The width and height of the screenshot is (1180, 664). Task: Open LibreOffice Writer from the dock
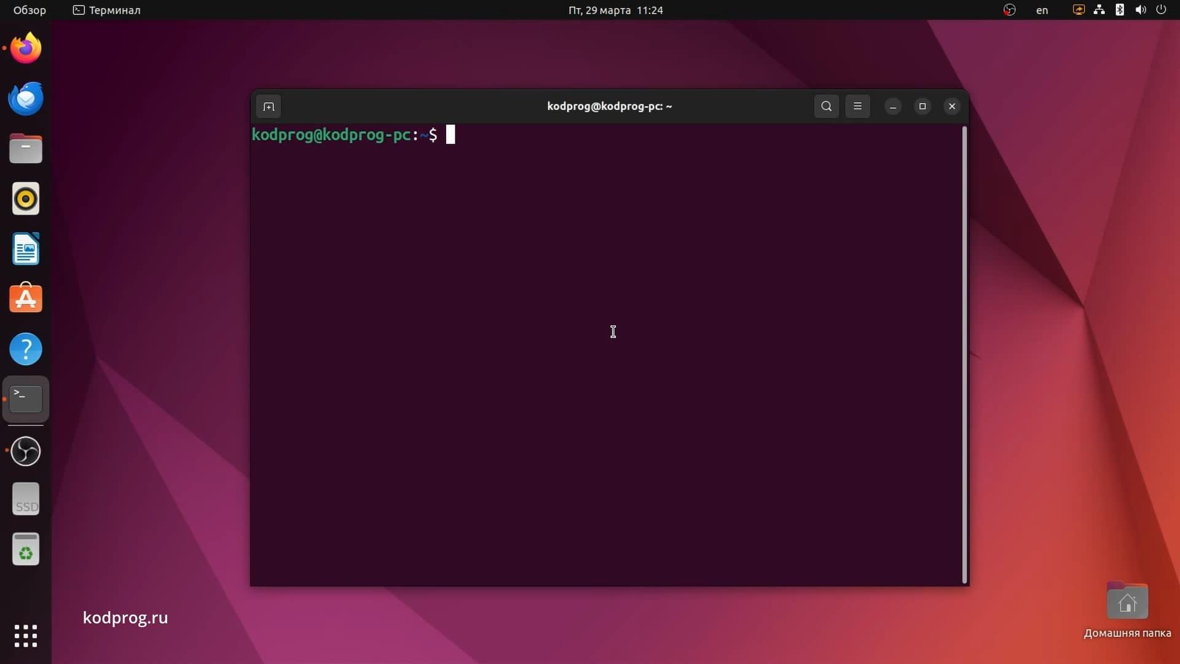pyautogui.click(x=26, y=249)
